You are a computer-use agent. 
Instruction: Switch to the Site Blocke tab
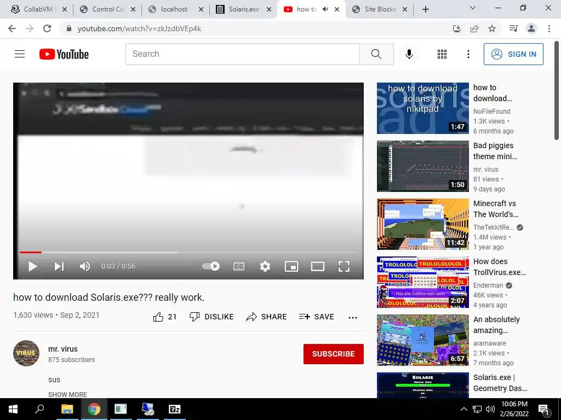tap(380, 9)
